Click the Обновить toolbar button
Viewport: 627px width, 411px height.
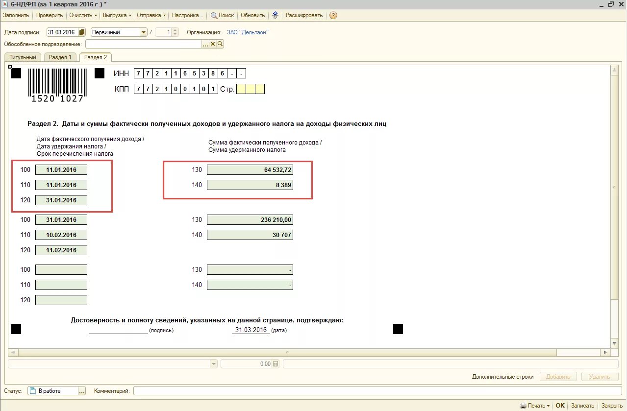pyautogui.click(x=253, y=15)
